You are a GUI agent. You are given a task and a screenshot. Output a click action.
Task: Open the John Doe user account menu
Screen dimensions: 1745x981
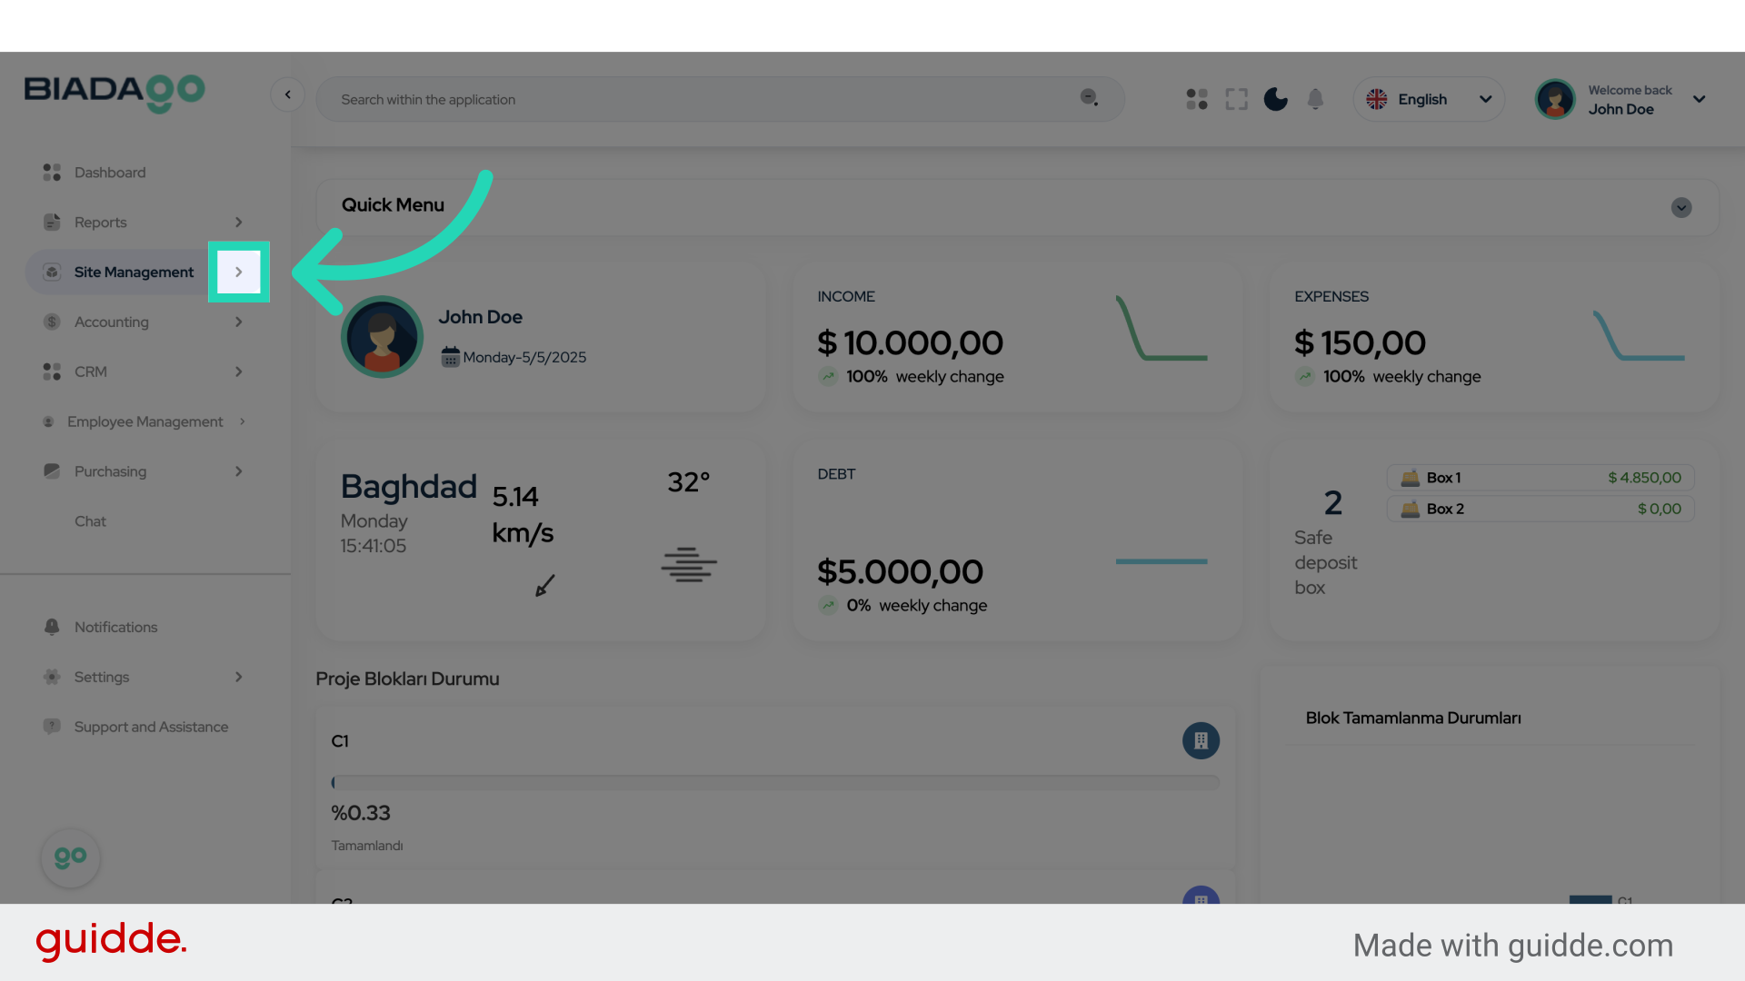point(1622,99)
